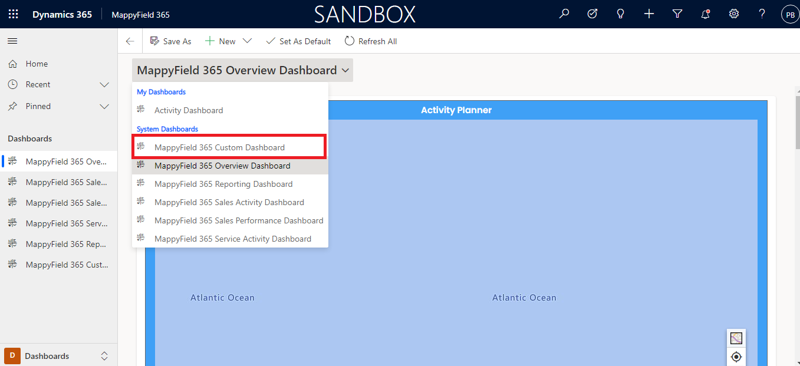Select MappyField 365 Sales Performance Dashboard
Image resolution: width=800 pixels, height=366 pixels.
pos(230,220)
